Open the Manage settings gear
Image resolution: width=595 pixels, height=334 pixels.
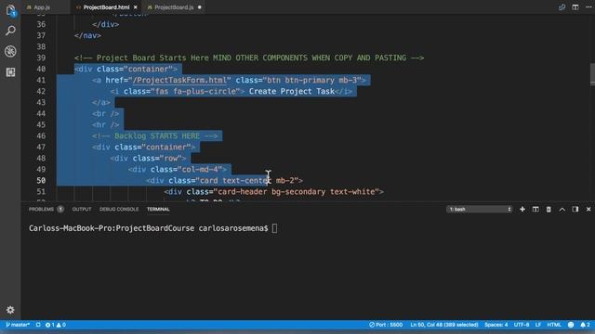click(10, 310)
